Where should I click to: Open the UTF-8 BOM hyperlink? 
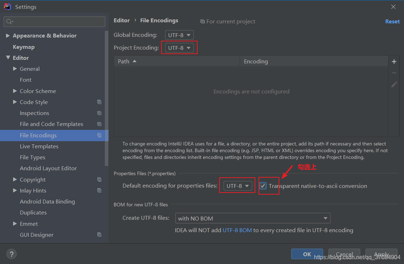point(237,230)
